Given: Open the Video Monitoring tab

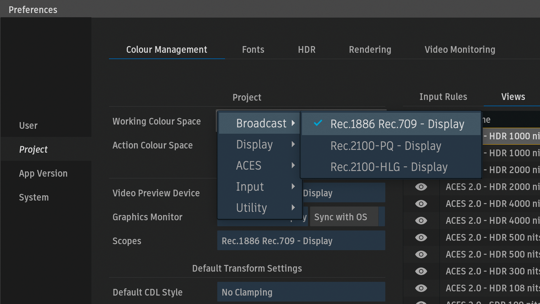Looking at the screenshot, I should [x=460, y=50].
